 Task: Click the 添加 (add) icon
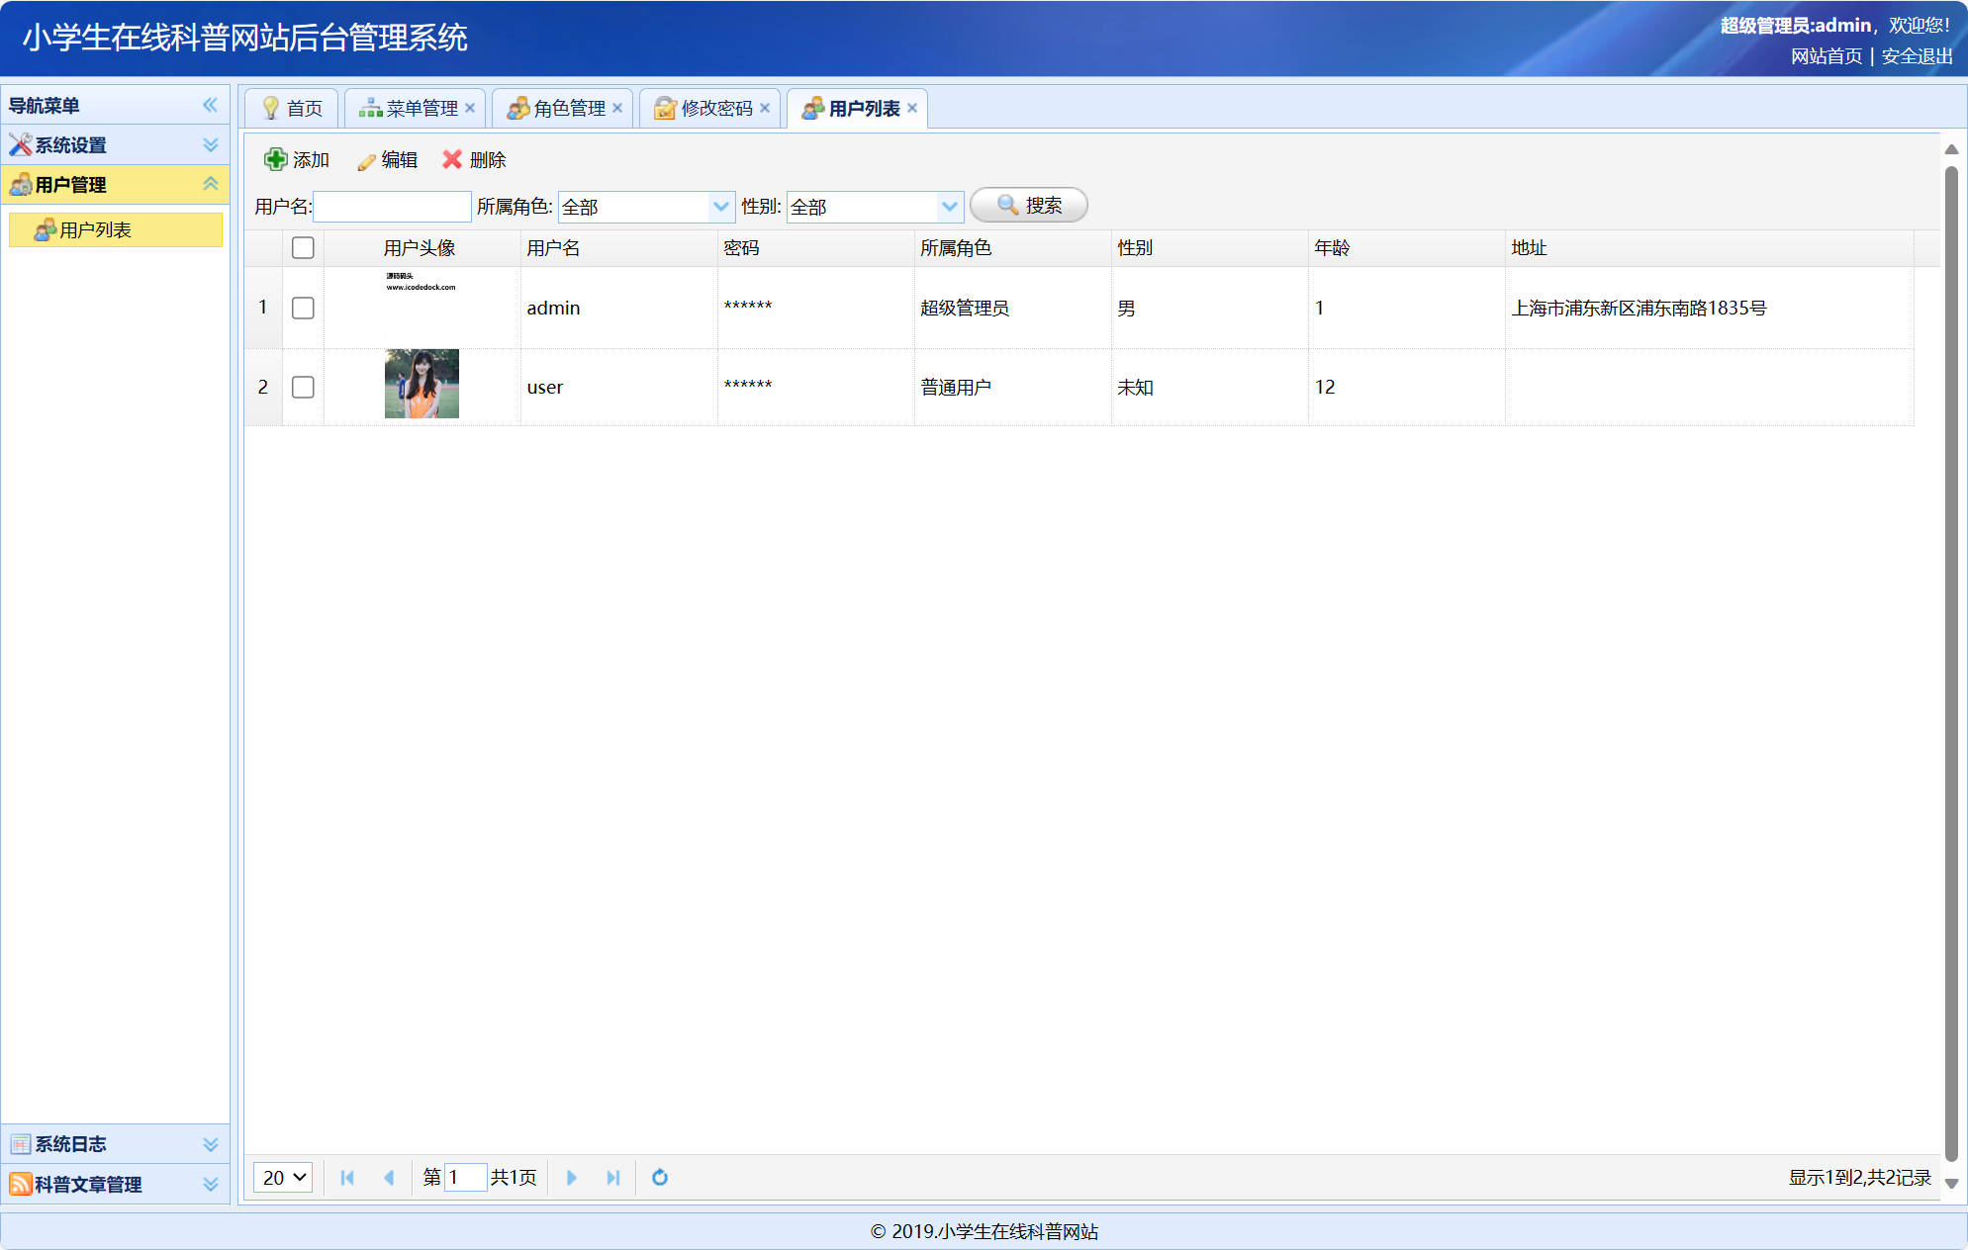275,159
